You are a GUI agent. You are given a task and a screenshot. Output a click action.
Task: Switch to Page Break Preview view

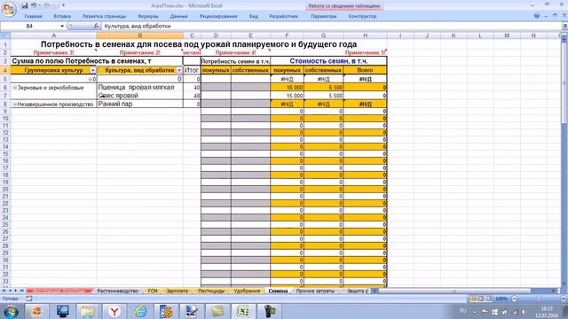[x=488, y=299]
